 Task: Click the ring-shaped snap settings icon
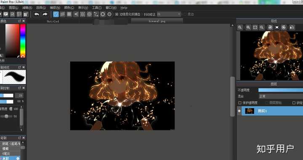click(103, 14)
